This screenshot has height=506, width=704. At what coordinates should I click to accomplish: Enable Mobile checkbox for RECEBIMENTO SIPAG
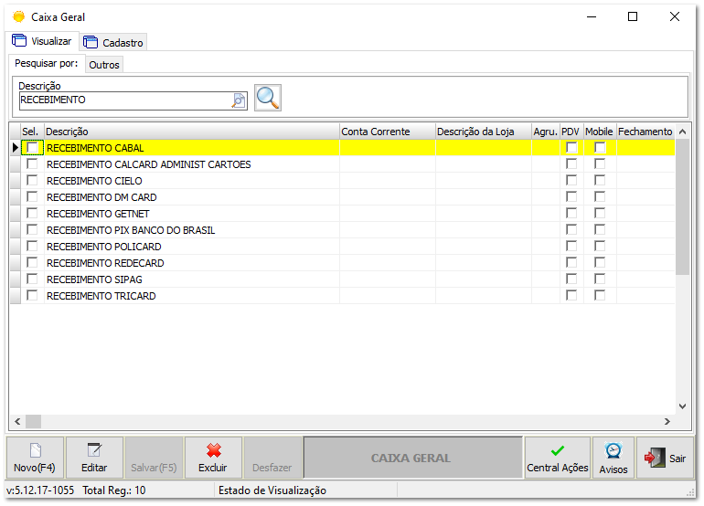(x=600, y=279)
